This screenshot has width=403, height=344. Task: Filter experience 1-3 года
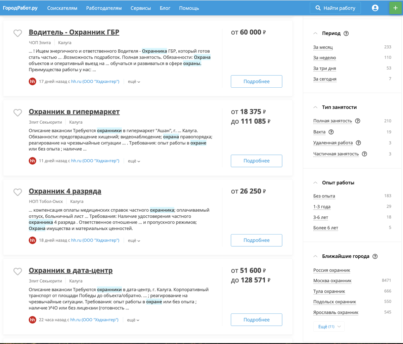tap(322, 207)
